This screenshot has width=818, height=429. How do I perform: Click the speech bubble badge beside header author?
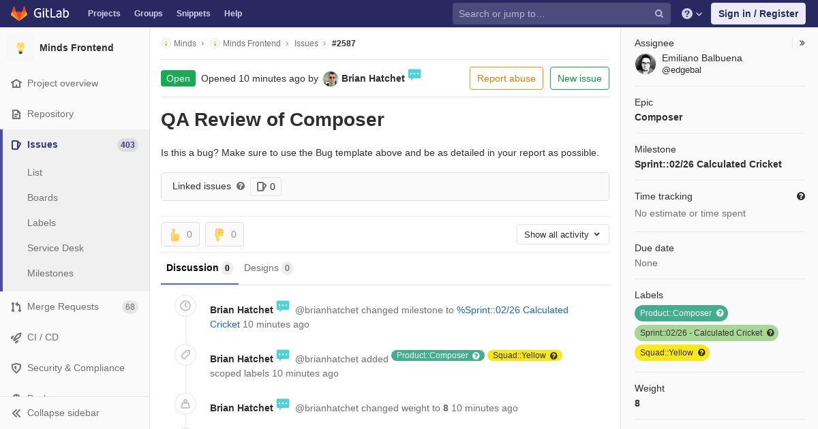(x=414, y=74)
